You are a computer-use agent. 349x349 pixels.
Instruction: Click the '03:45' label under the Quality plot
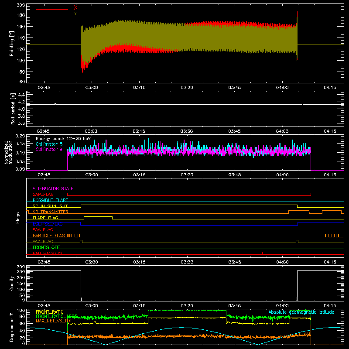235,306
